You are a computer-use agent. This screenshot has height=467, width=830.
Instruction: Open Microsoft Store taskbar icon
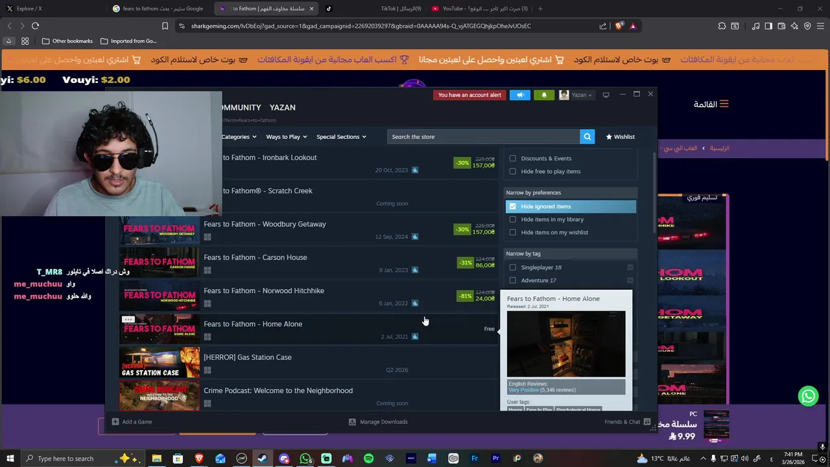(x=178, y=459)
